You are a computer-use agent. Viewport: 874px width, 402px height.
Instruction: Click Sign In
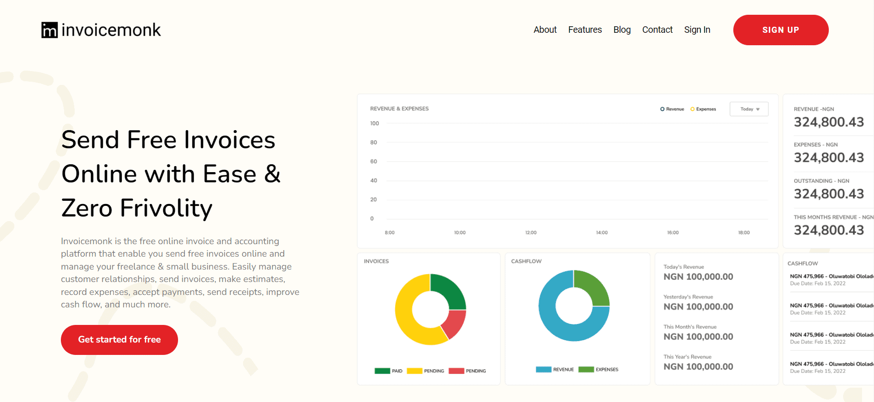pos(697,30)
